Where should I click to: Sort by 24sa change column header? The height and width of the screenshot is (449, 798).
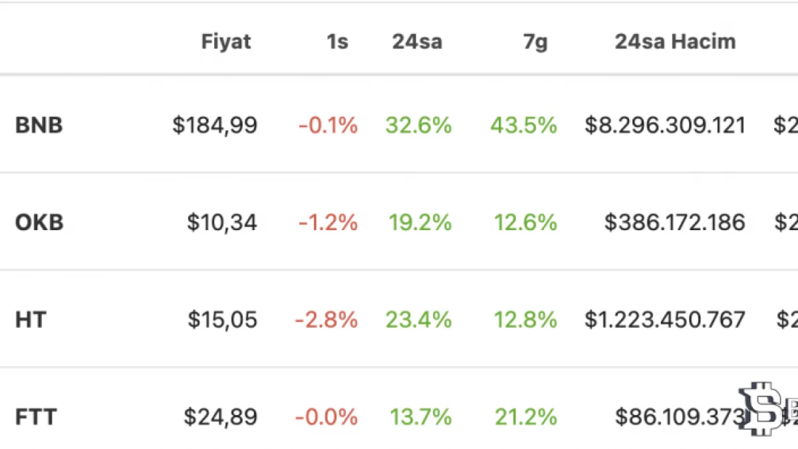417,42
